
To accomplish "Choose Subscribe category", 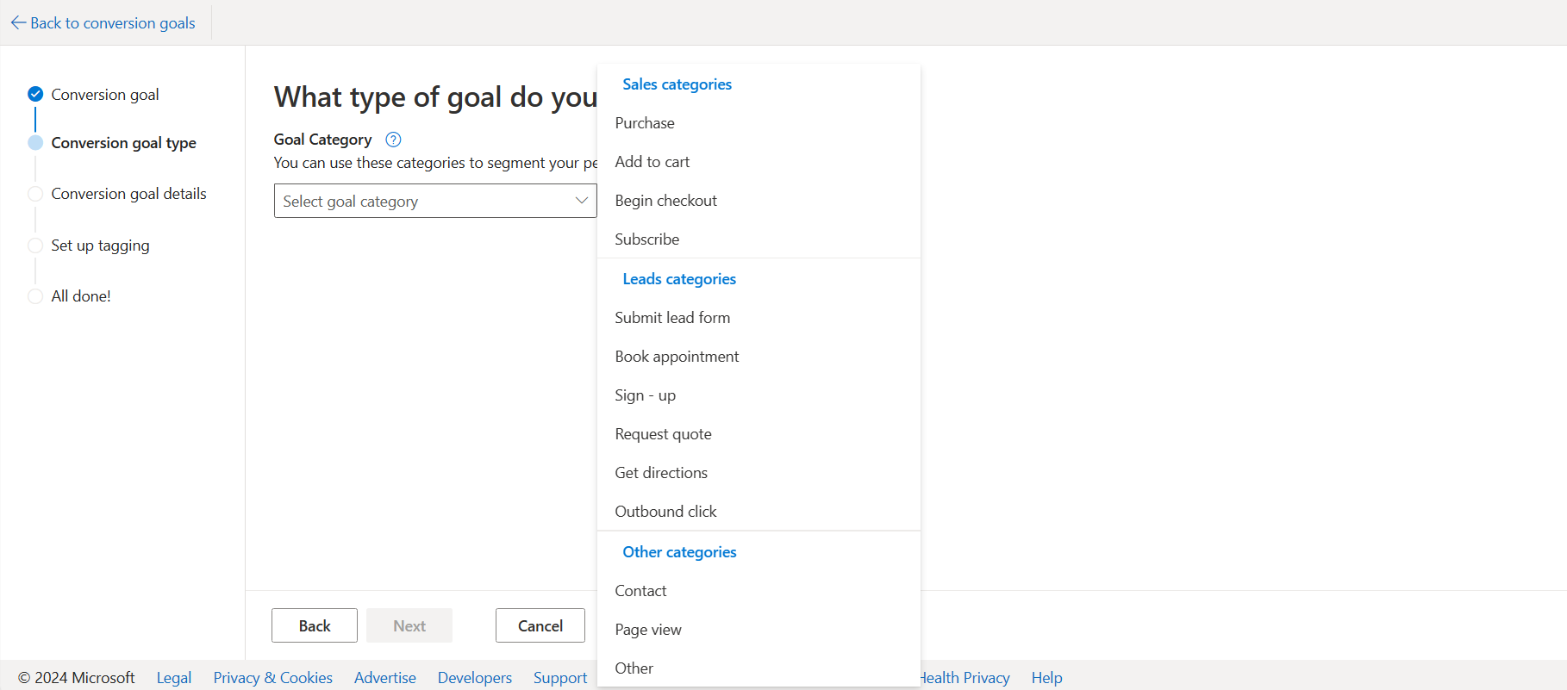I will click(759, 239).
